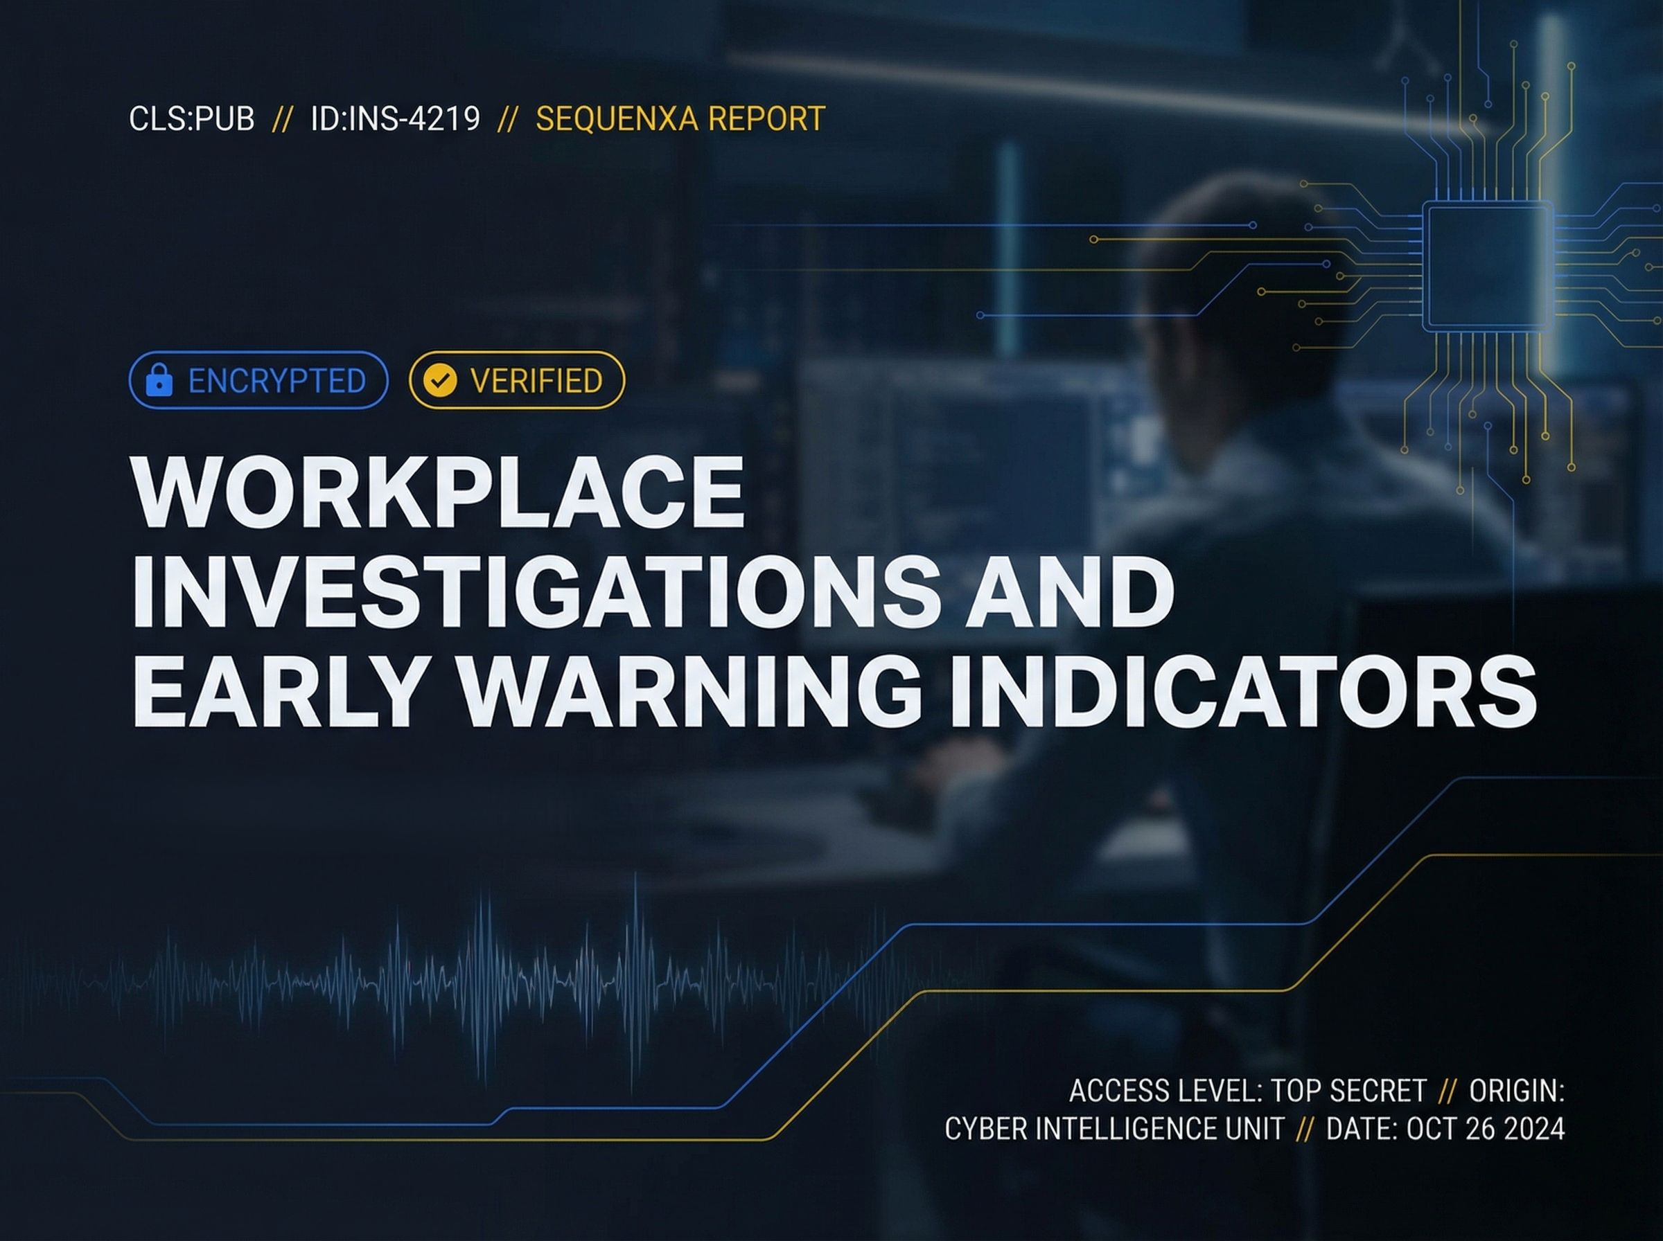Click the word WORKPLACE in the title

pyautogui.click(x=438, y=493)
